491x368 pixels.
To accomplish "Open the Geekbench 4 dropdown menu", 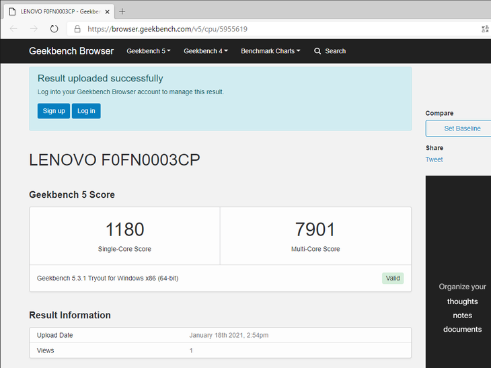I will [206, 51].
